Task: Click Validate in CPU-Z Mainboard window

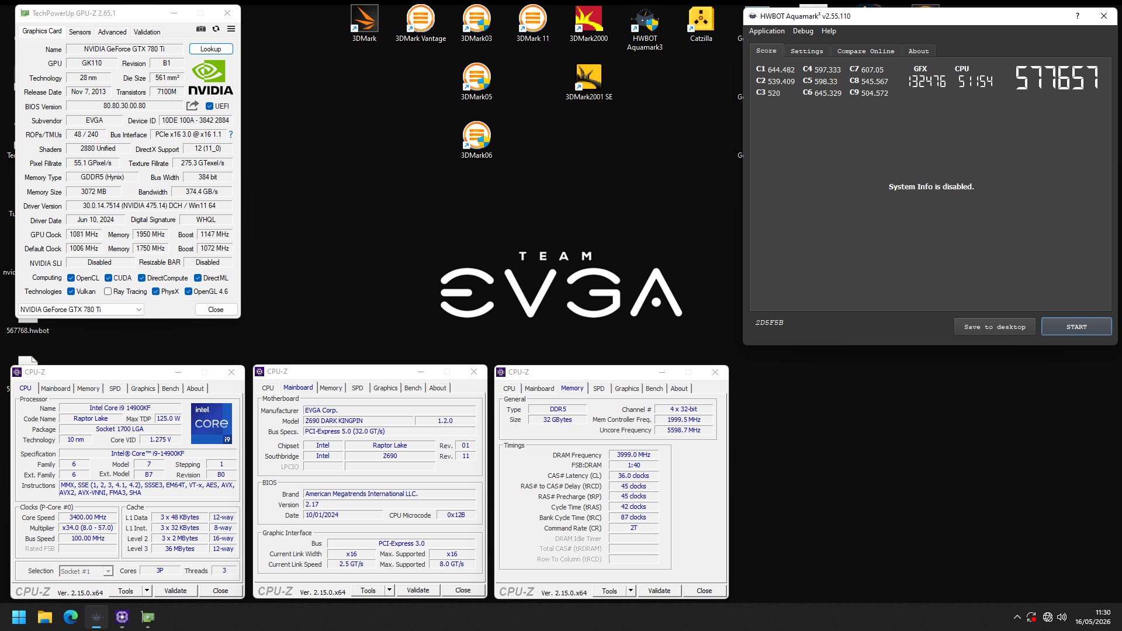Action: coord(418,590)
